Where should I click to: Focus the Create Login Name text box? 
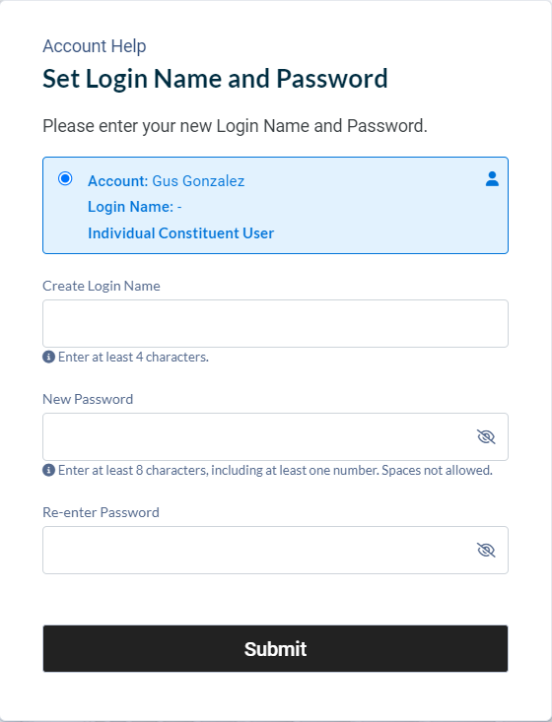click(276, 324)
